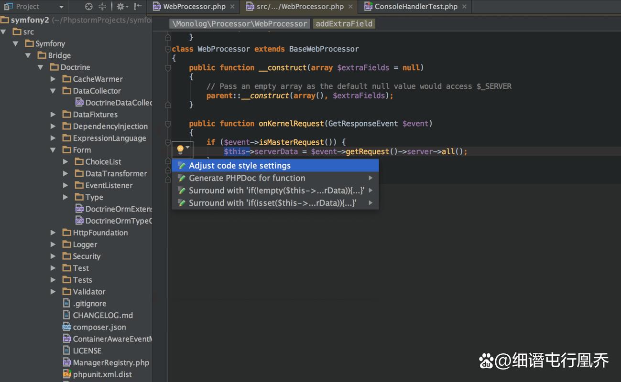Click 'BaseWebProcessor' in the class declaration
621x382 pixels.
[324, 49]
